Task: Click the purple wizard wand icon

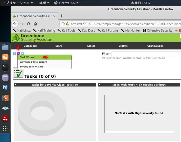Action: click(19, 54)
